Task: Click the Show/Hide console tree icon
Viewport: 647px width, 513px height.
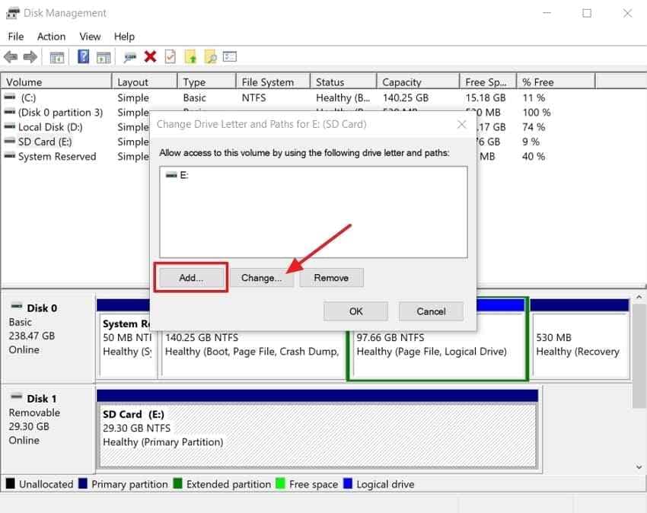Action: tap(57, 57)
